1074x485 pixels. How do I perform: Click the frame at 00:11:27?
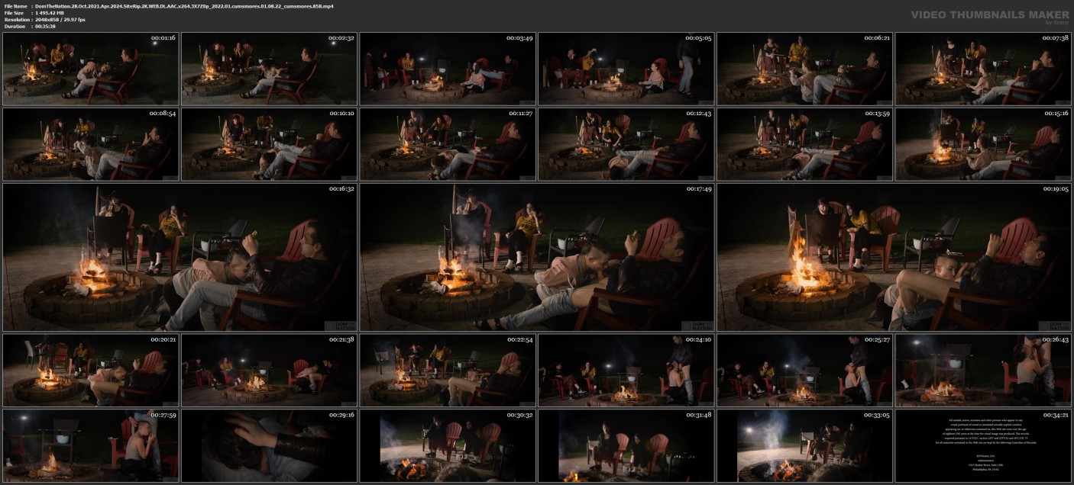448,144
